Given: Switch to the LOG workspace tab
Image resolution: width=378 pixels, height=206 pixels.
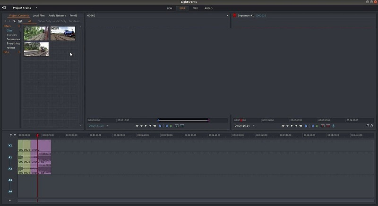Looking at the screenshot, I should [x=170, y=8].
